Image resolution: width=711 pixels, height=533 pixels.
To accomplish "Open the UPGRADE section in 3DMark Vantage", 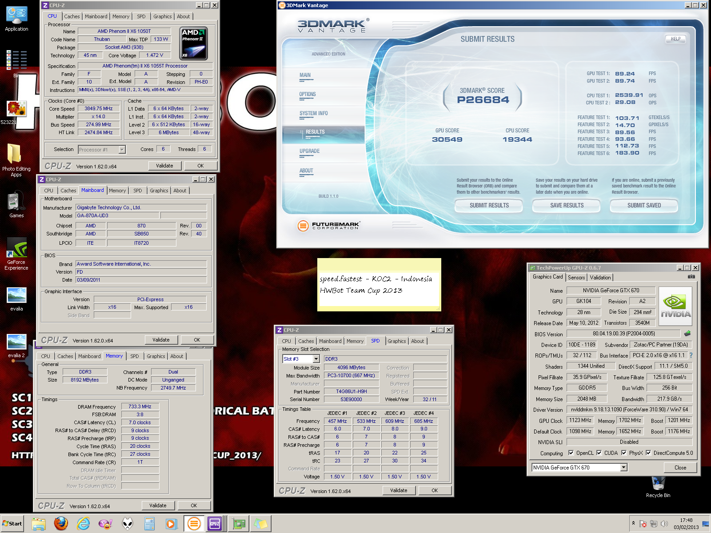I will (x=309, y=151).
